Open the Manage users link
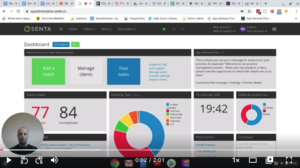Screen dimensions: 300x168 click(x=158, y=72)
